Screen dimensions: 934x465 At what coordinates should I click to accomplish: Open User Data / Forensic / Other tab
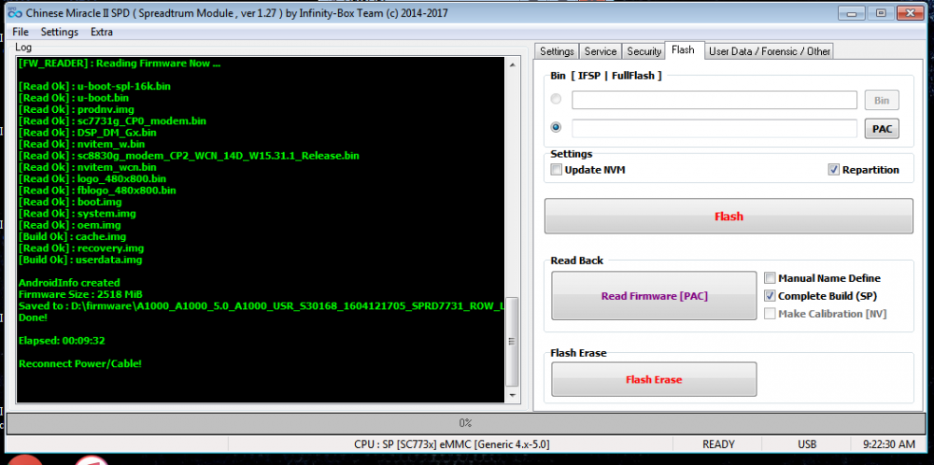click(x=769, y=51)
